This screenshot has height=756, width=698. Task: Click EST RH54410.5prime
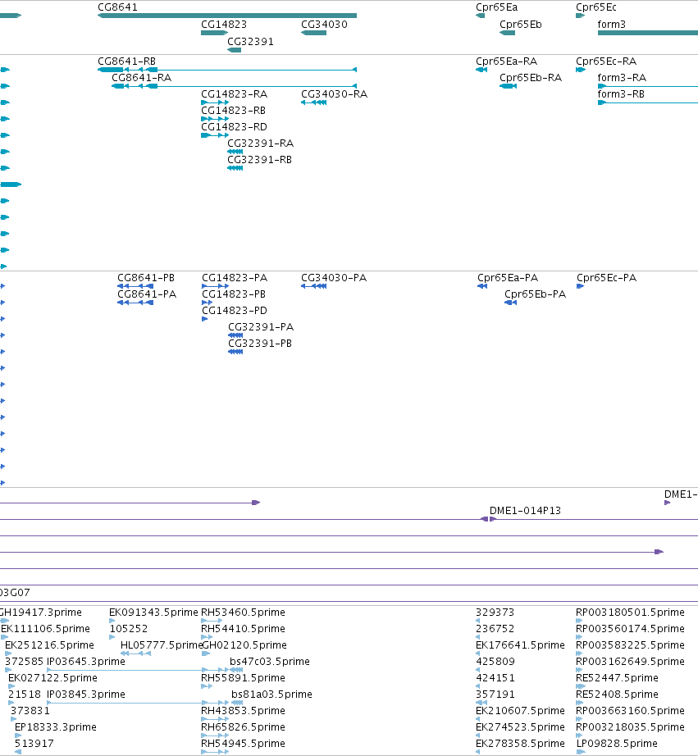click(x=207, y=637)
